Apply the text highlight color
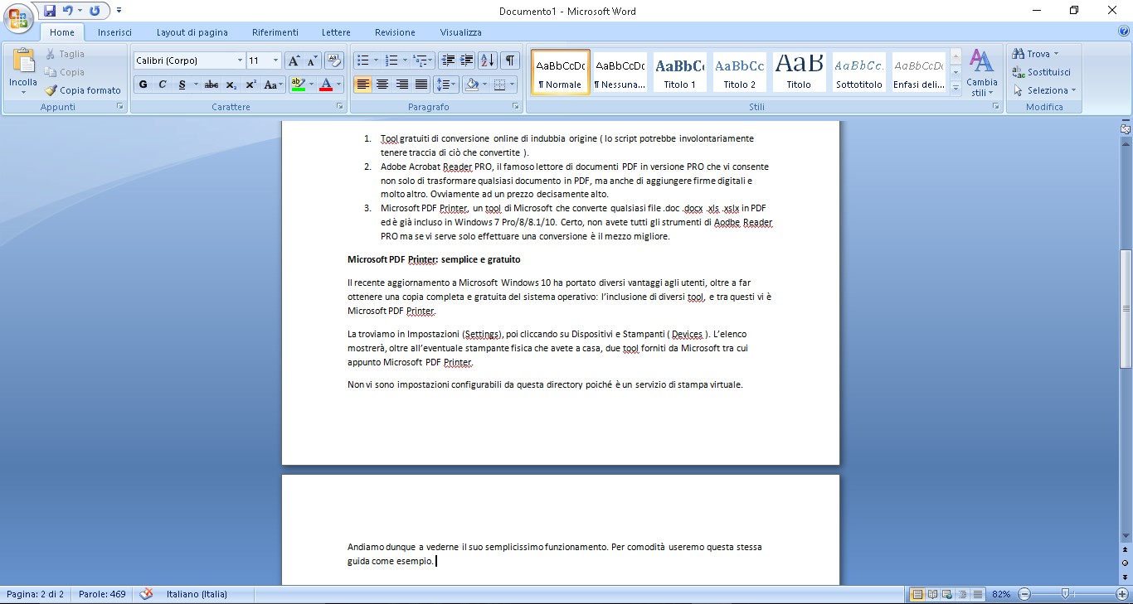This screenshot has width=1133, height=604. [298, 85]
